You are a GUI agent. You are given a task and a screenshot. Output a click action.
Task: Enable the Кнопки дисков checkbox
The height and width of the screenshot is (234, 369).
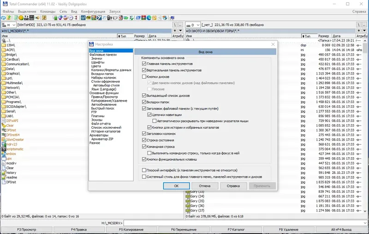[144, 76]
